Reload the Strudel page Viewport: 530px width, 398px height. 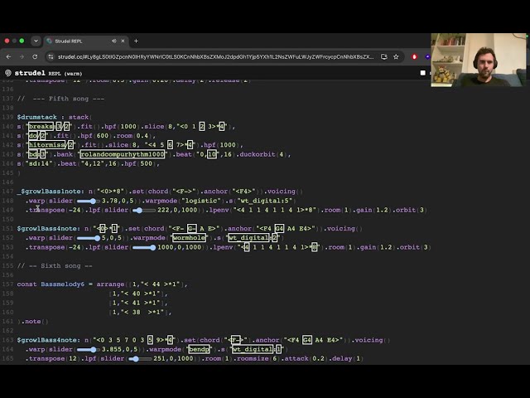pos(35,57)
